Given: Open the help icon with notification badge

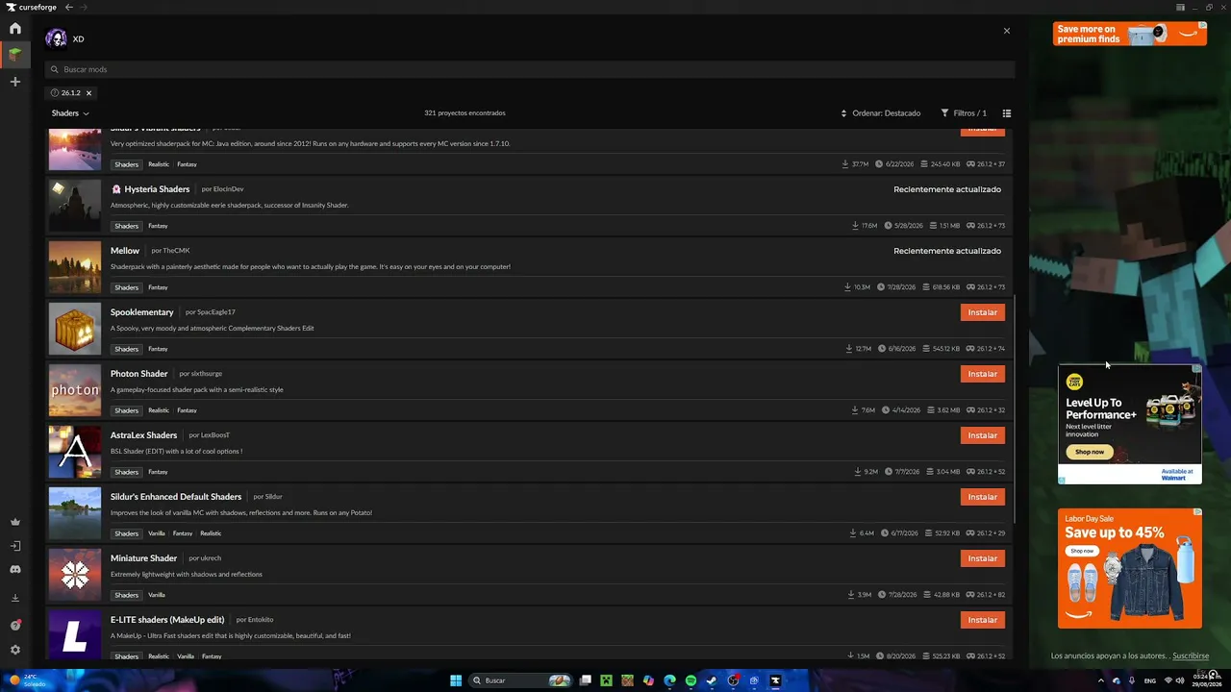Looking at the screenshot, I should (x=14, y=625).
